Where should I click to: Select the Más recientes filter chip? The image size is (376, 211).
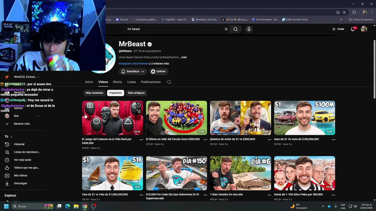[x=94, y=93]
